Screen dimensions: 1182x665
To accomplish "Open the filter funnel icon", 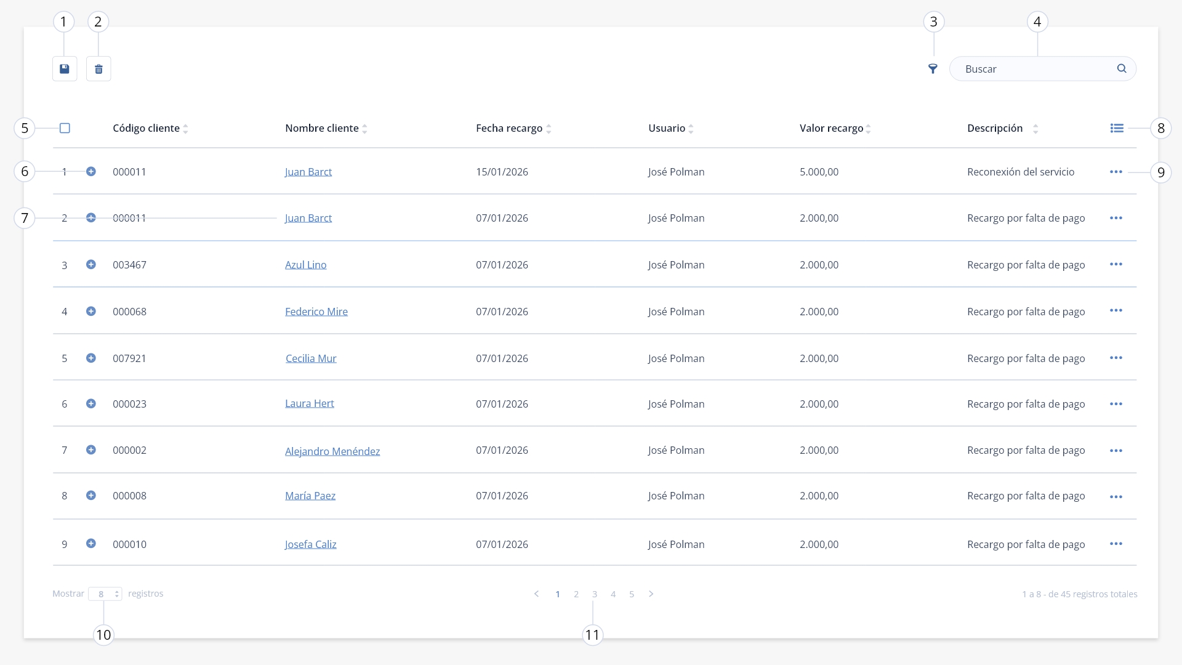I will point(933,69).
